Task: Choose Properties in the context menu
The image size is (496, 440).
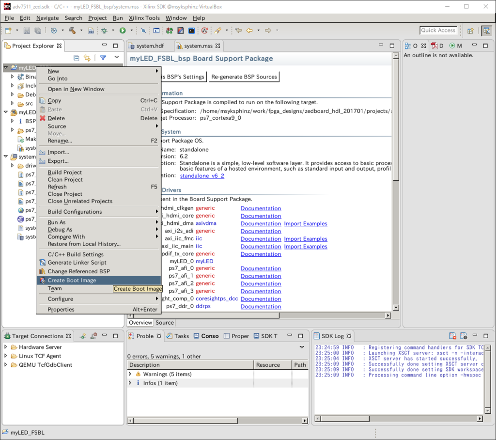Action: click(x=99, y=309)
